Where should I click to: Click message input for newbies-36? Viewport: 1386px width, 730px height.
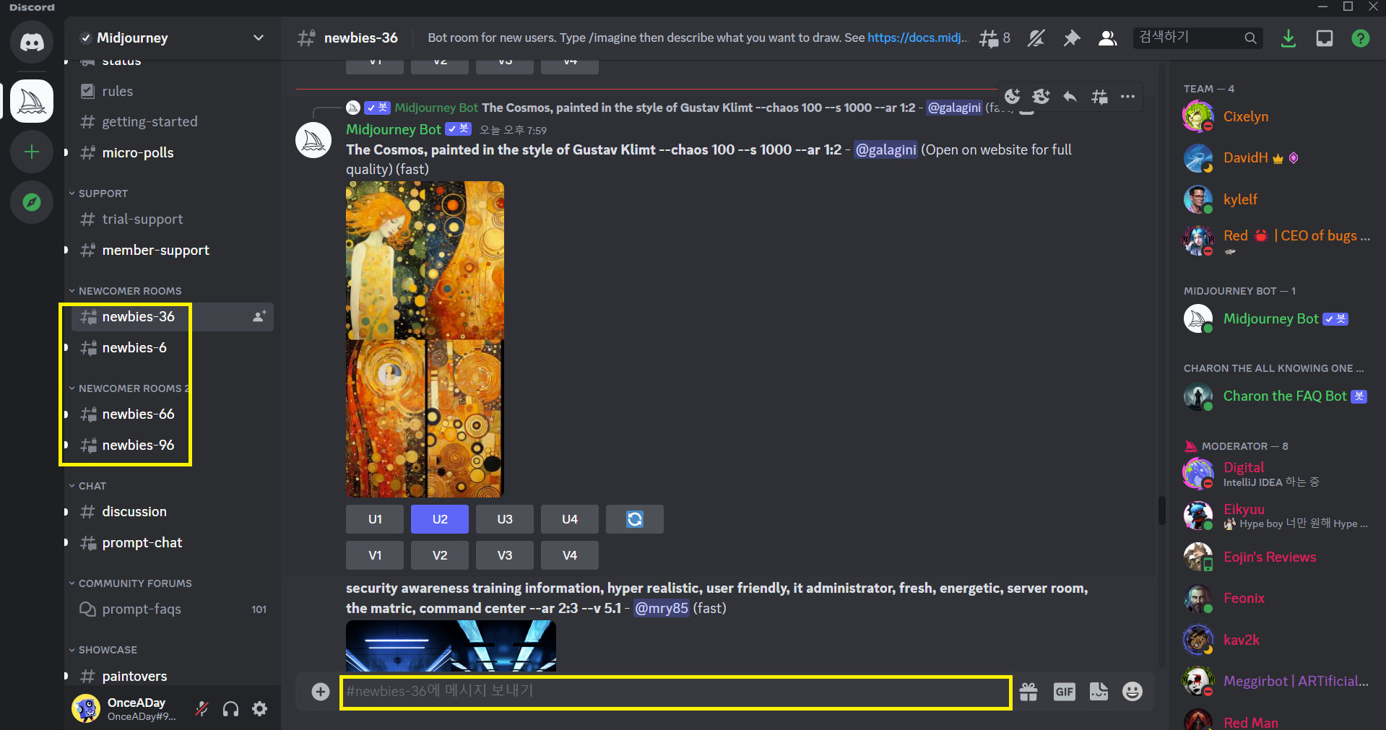pos(675,692)
